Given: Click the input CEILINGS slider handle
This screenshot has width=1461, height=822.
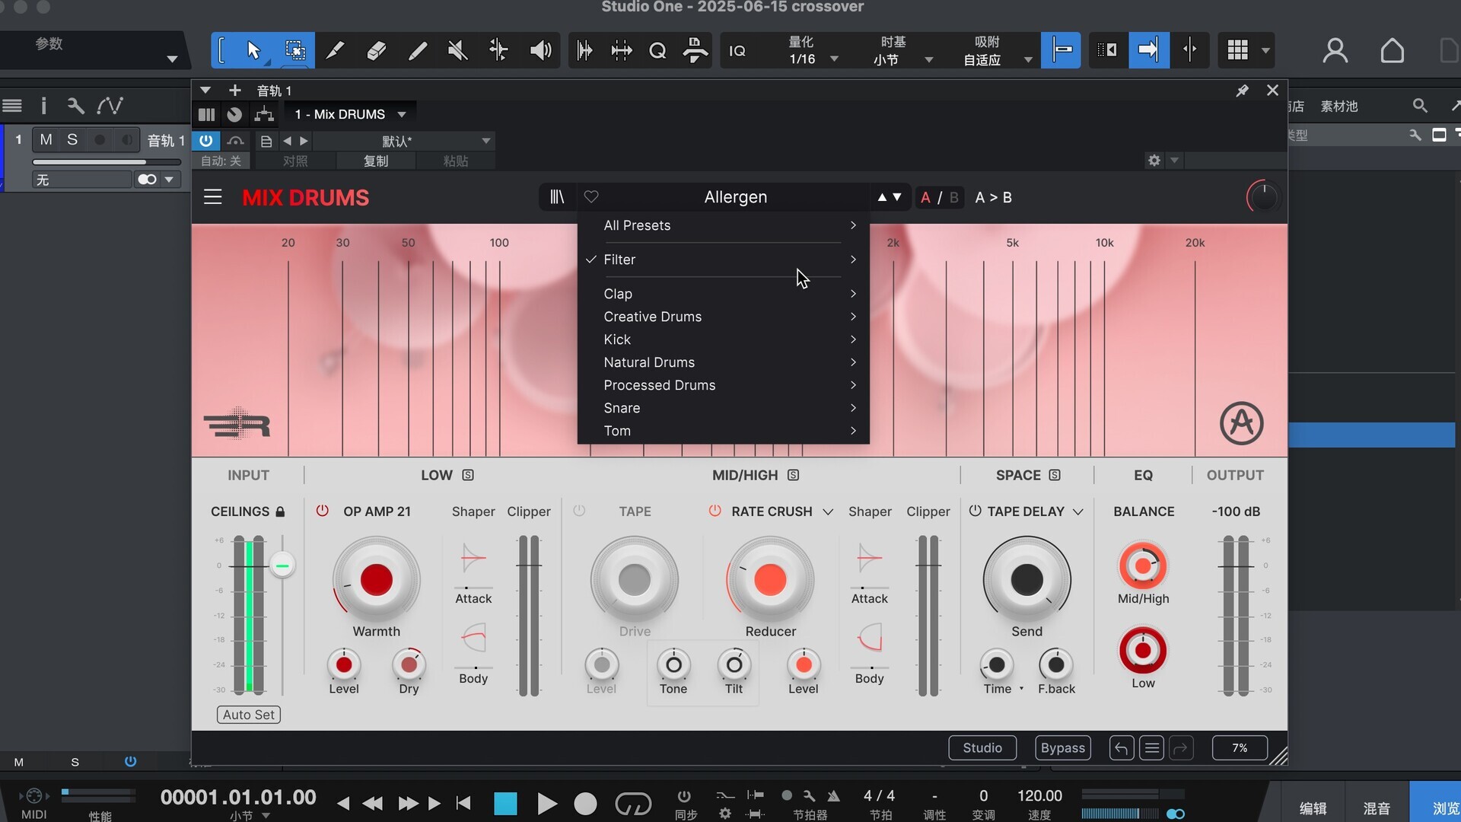Looking at the screenshot, I should [282, 566].
